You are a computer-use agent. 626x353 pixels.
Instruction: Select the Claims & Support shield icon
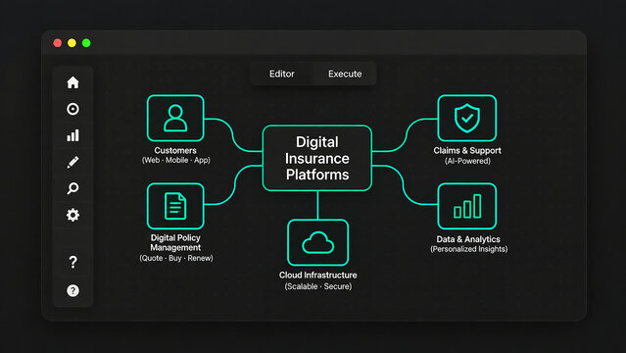(x=467, y=119)
